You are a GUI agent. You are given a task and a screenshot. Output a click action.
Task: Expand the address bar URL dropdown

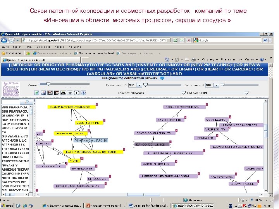point(168,40)
